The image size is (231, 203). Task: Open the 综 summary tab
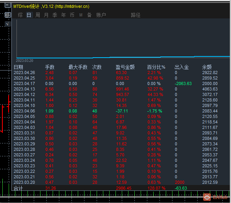point(20,15)
